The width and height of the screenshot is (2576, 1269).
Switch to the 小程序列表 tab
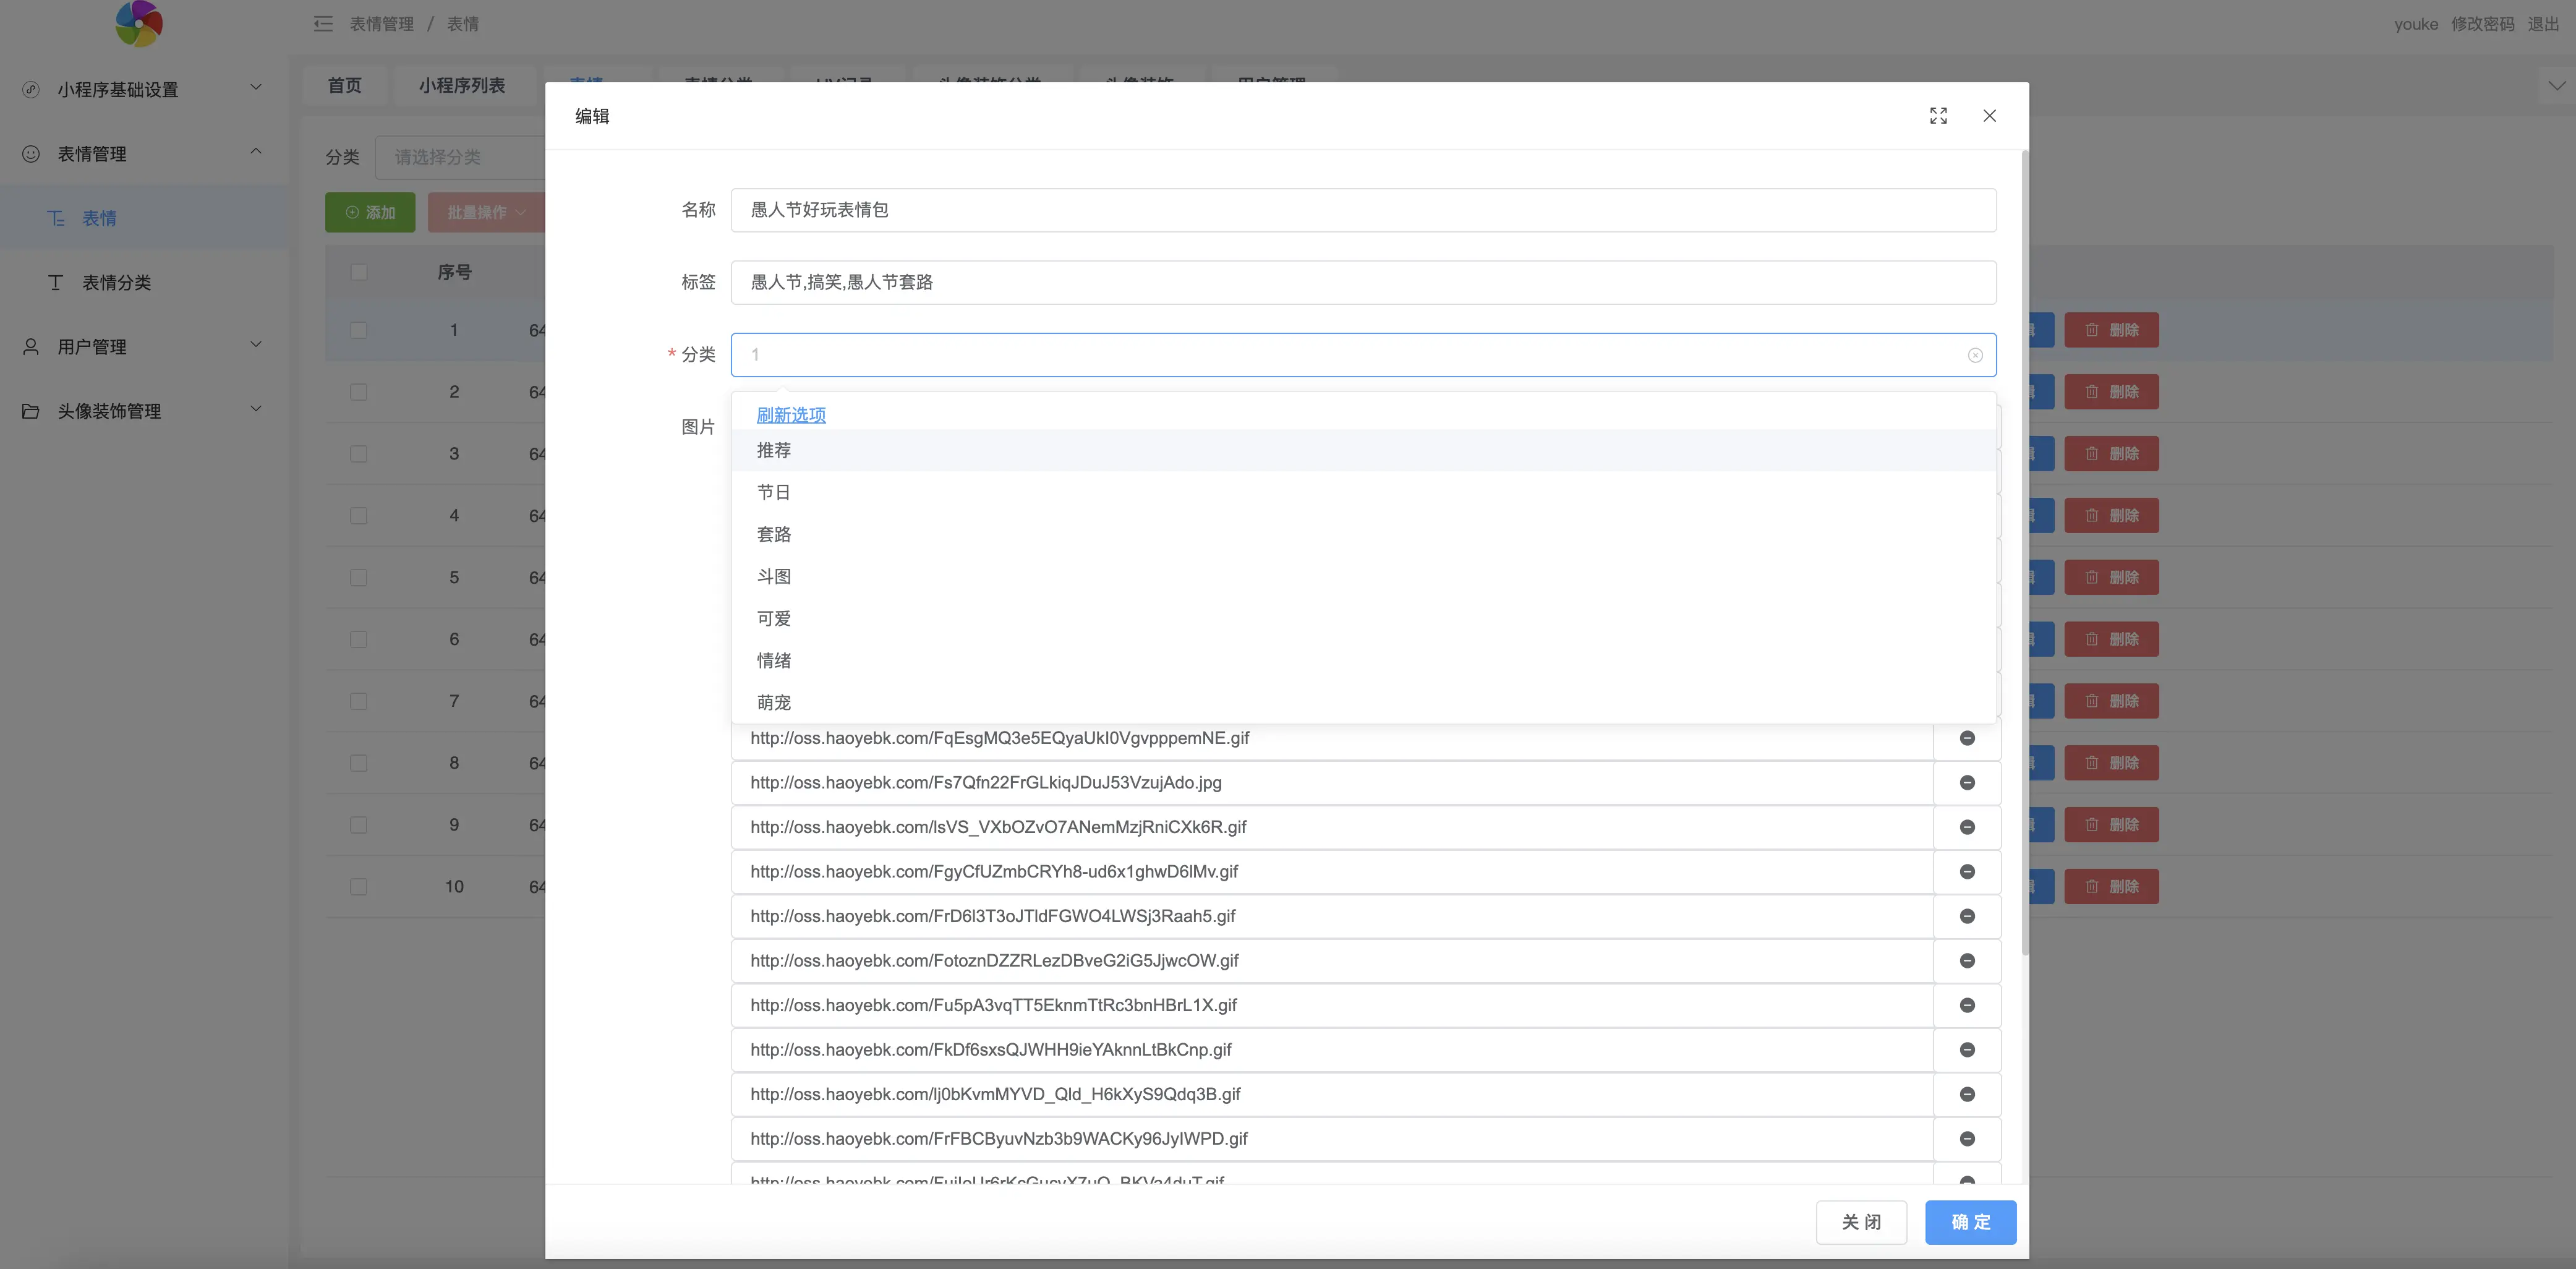coord(461,86)
